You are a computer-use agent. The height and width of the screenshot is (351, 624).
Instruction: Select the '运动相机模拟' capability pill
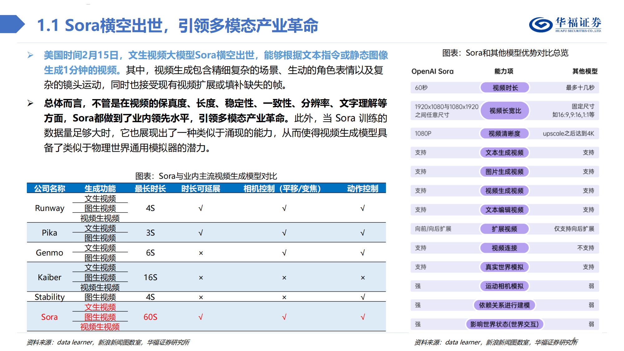click(x=505, y=286)
